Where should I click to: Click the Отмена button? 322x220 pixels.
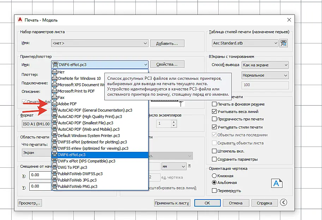tap(236, 203)
